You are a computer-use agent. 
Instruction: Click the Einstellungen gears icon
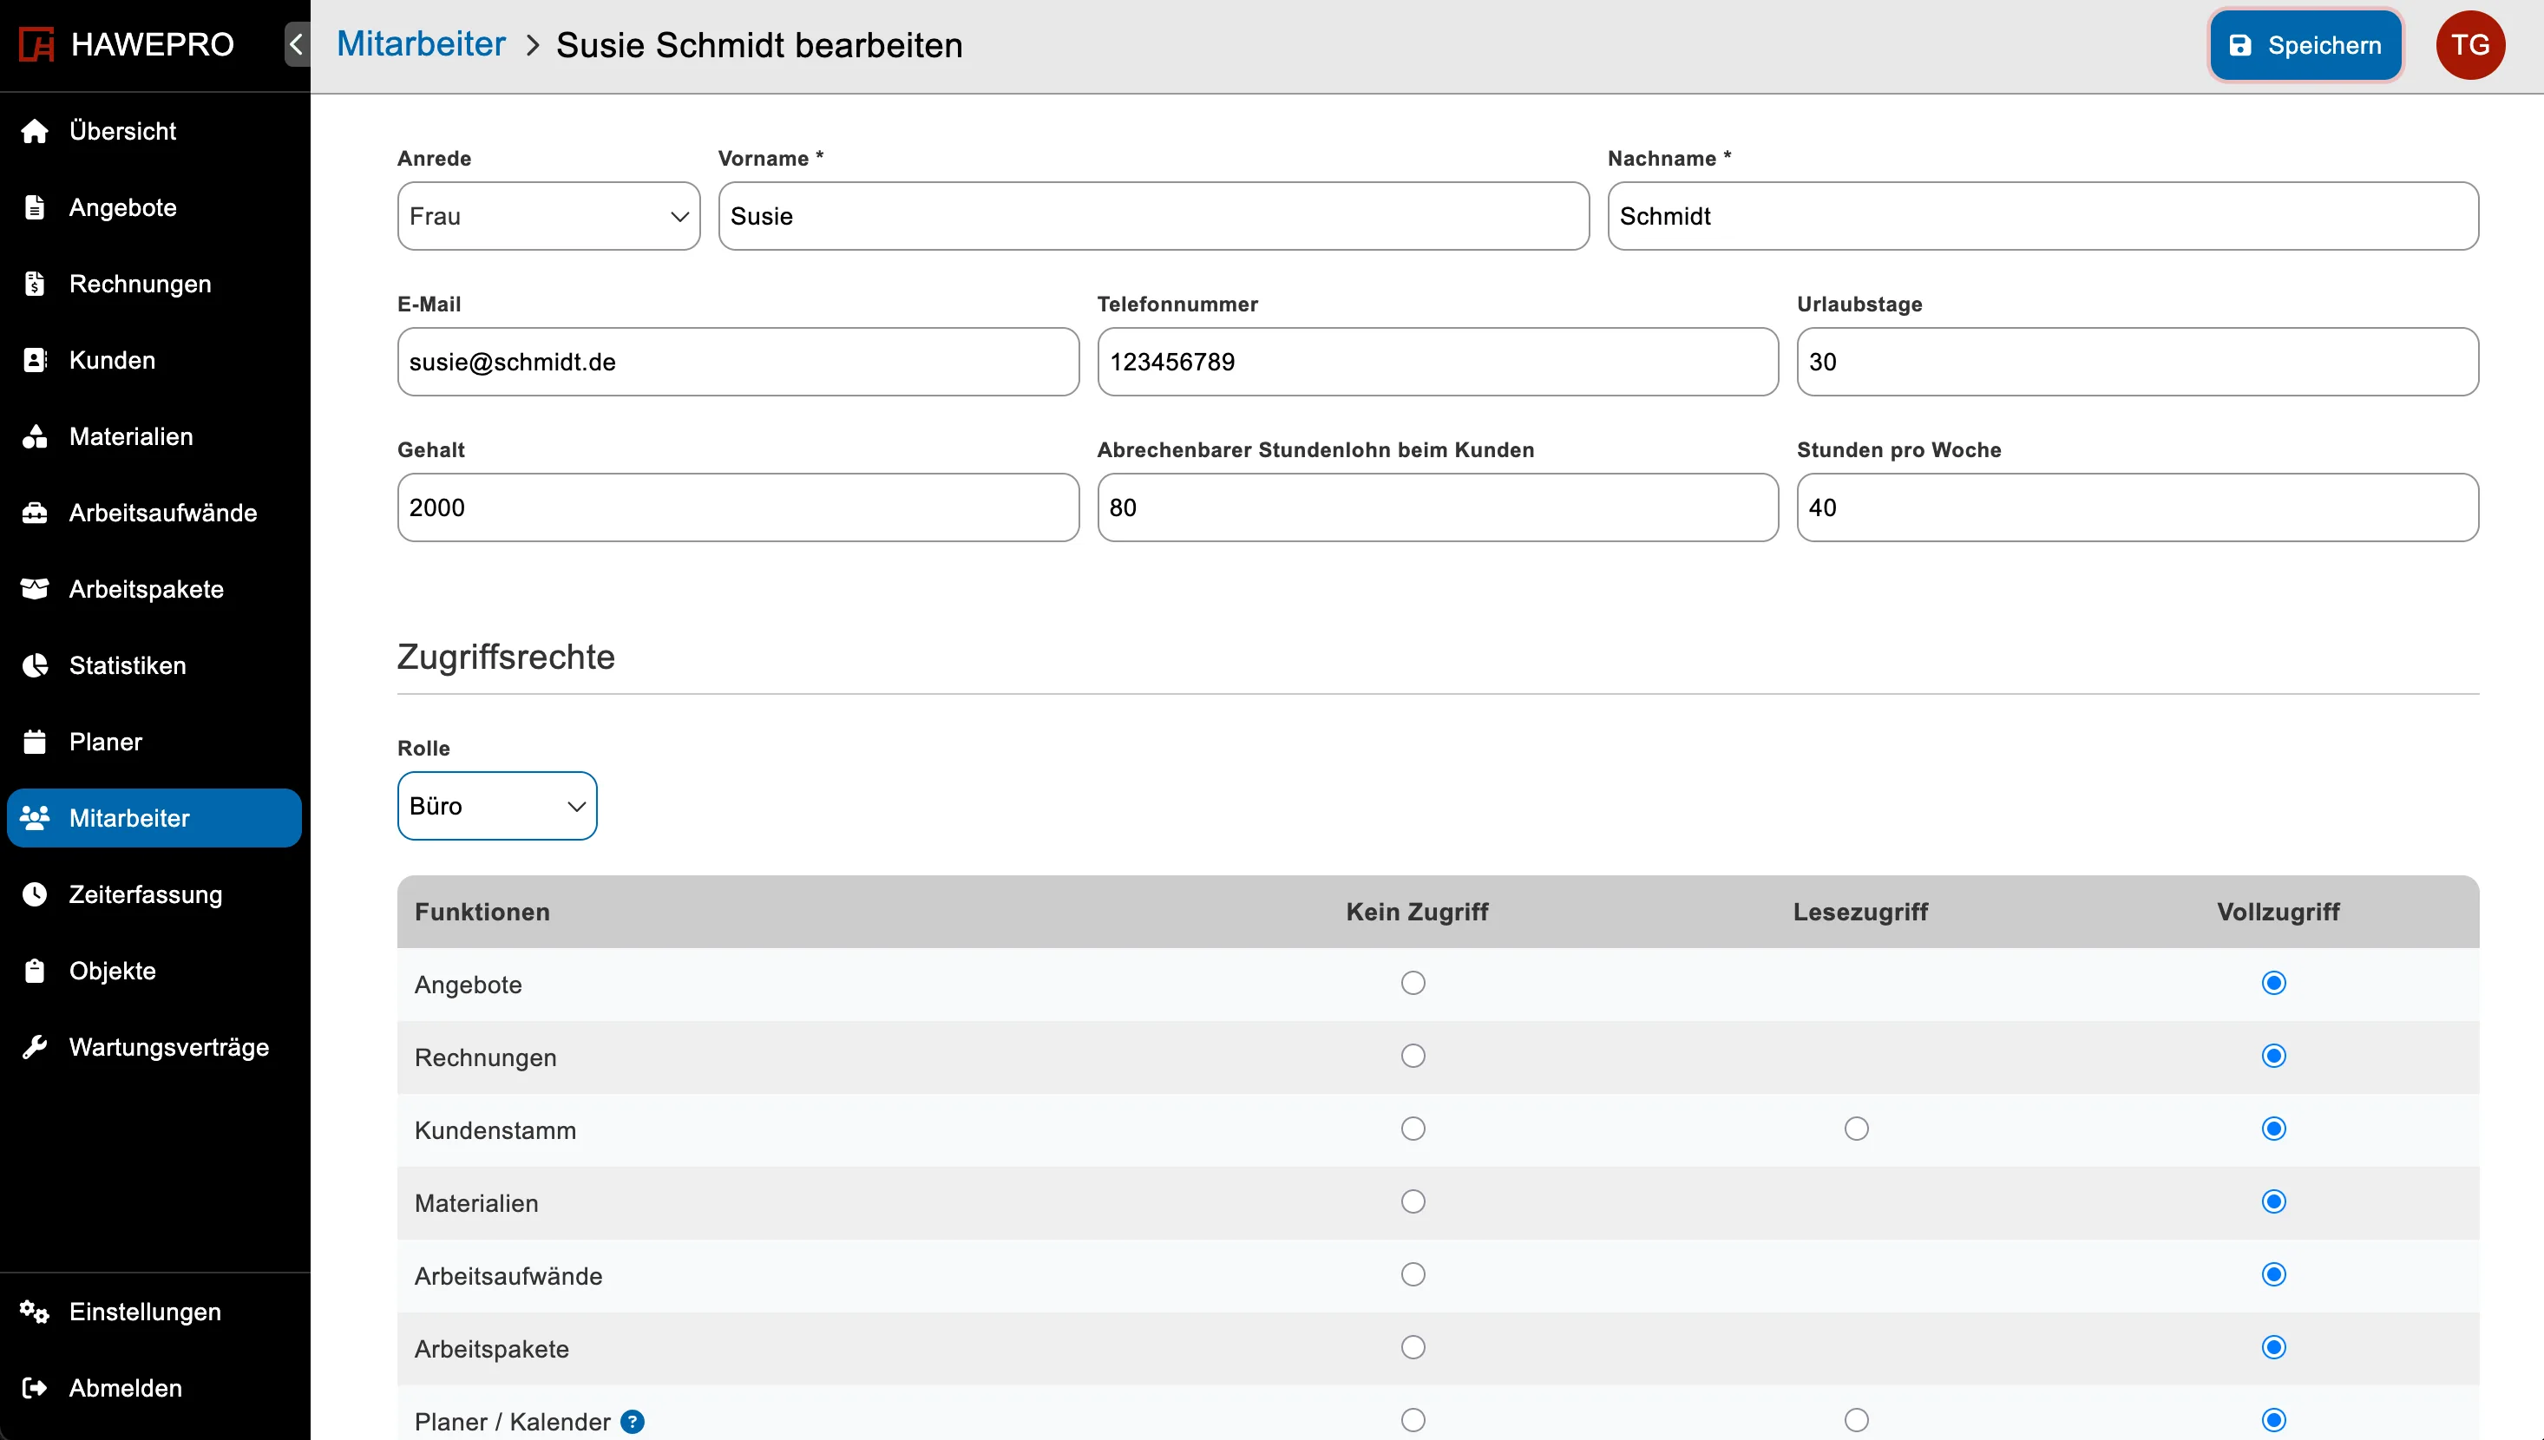pyautogui.click(x=35, y=1312)
